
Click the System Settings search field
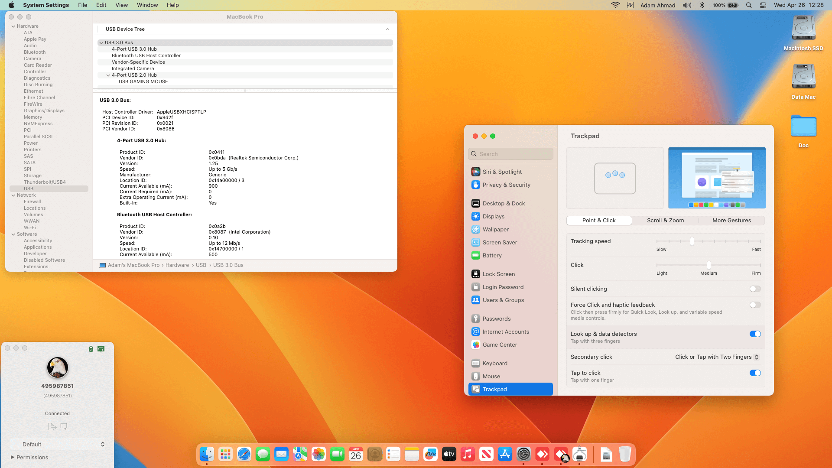point(510,154)
